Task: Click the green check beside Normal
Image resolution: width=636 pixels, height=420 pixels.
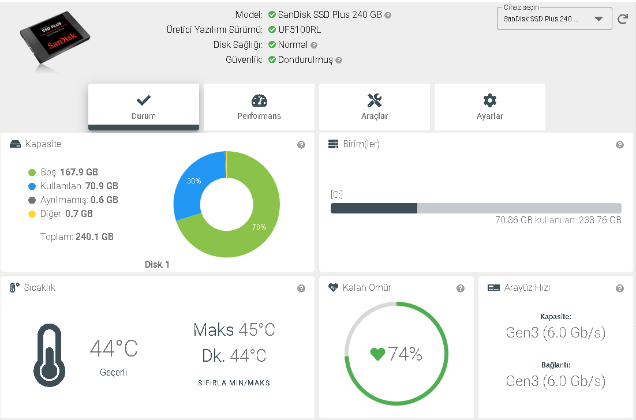Action: 272,45
